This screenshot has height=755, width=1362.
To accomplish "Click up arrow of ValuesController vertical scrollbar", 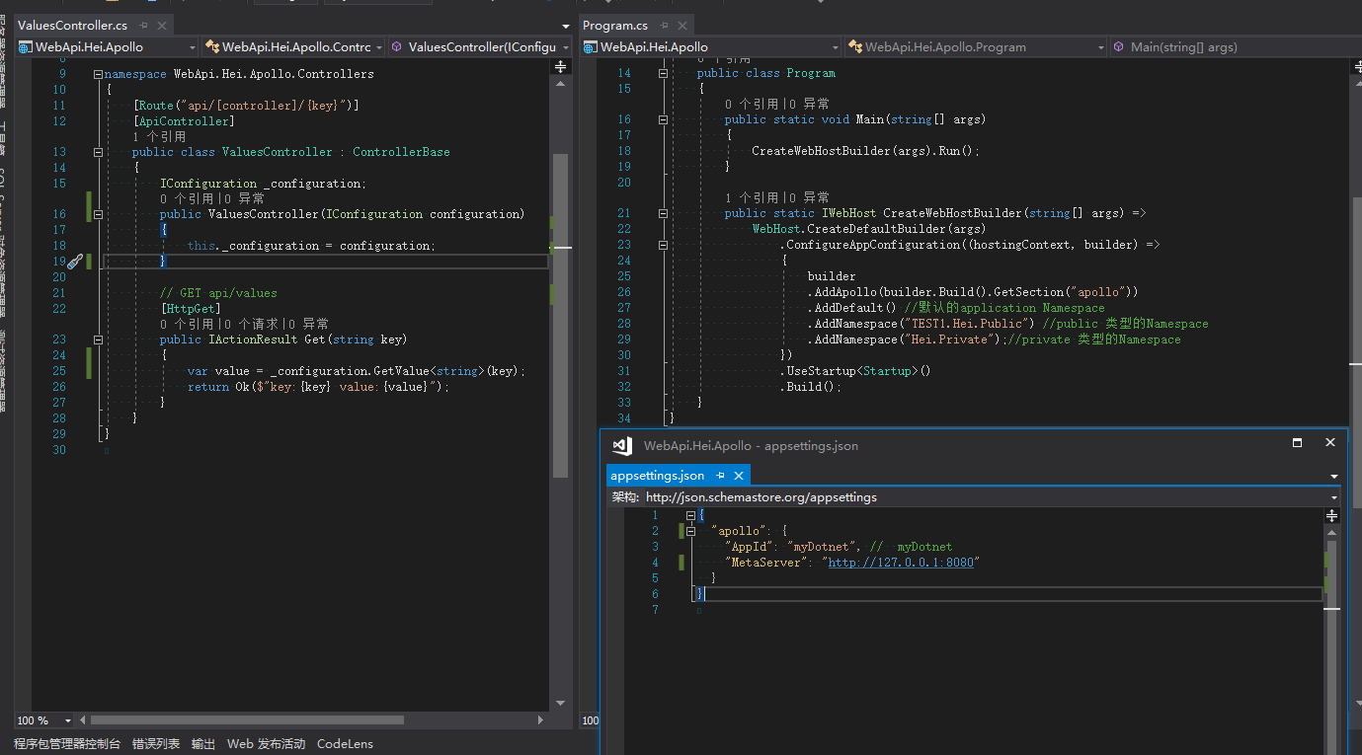I will (x=560, y=84).
